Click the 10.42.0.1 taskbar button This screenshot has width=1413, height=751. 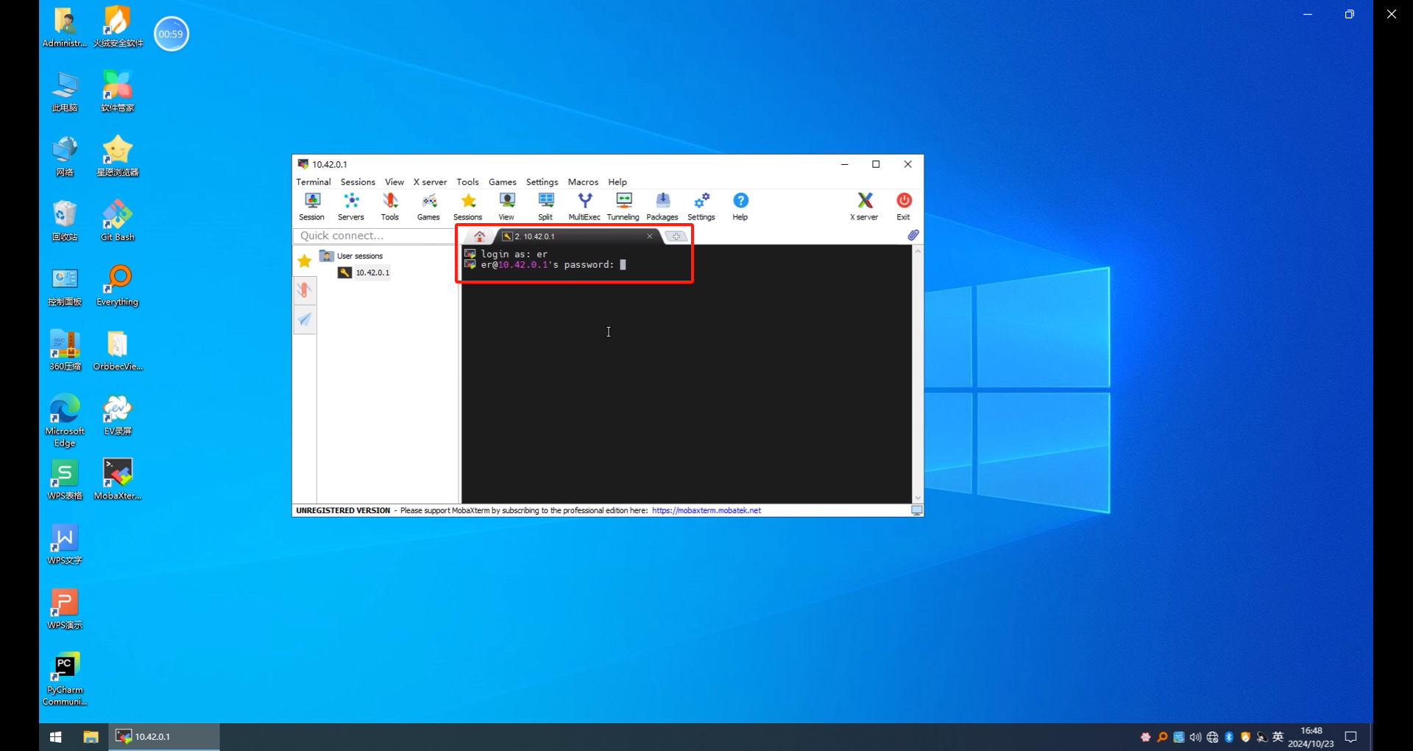[x=164, y=737]
